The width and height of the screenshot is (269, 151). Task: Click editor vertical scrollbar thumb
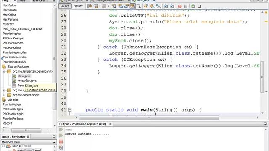[262, 77]
